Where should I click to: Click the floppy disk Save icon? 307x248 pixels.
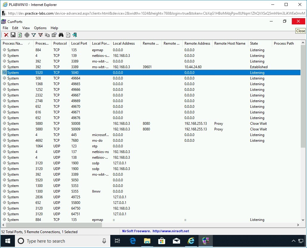(x=13, y=35)
